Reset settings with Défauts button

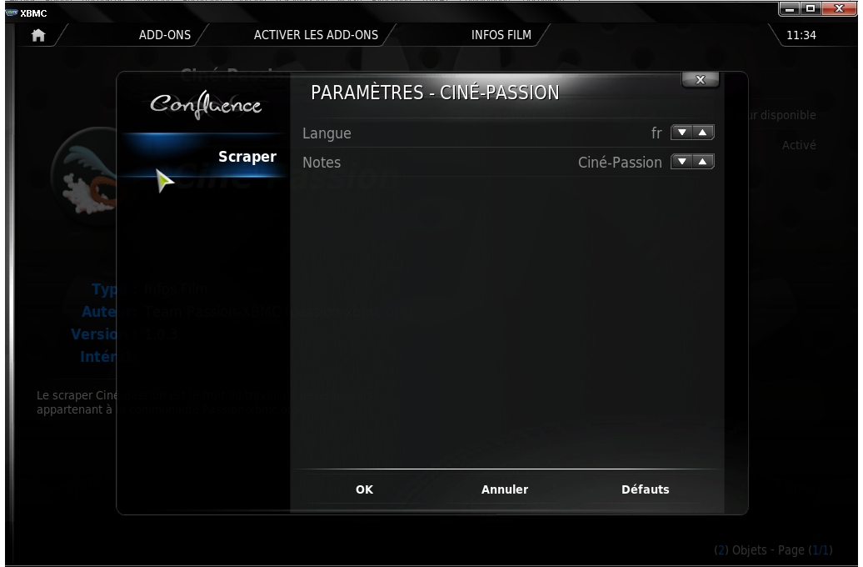(645, 489)
